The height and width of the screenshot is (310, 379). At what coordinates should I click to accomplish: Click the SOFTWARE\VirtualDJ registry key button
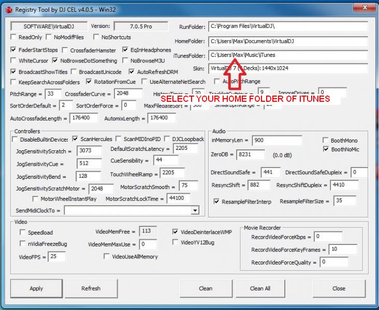tap(49, 26)
